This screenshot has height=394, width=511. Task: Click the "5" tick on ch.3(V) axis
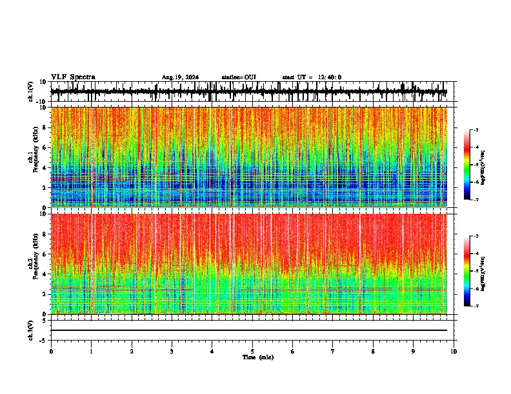(x=45, y=320)
